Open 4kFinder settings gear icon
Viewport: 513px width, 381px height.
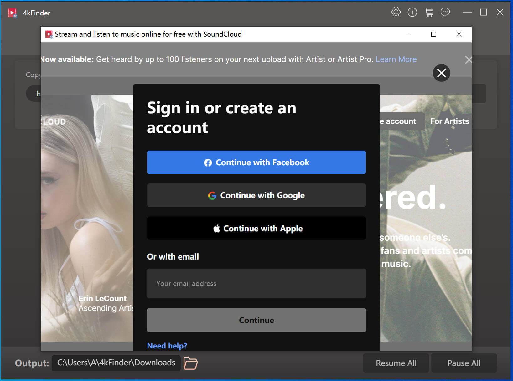(x=396, y=12)
